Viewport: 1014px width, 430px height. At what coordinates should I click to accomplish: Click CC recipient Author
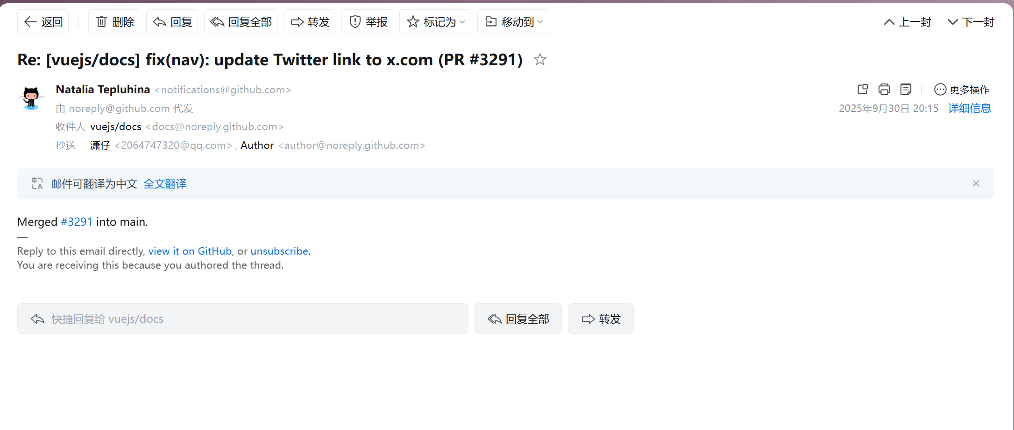point(257,146)
